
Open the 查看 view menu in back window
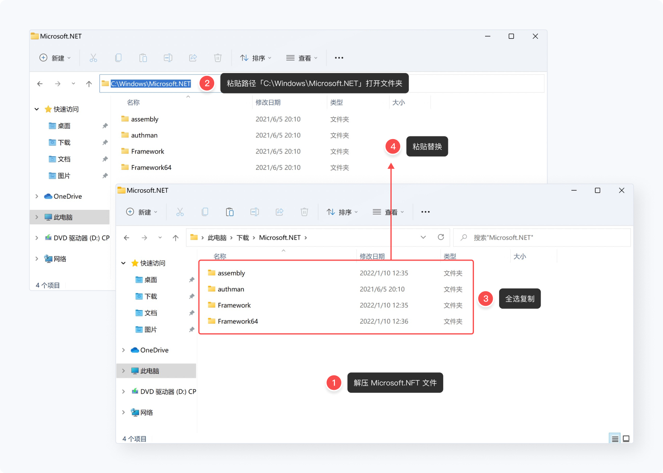coord(302,58)
